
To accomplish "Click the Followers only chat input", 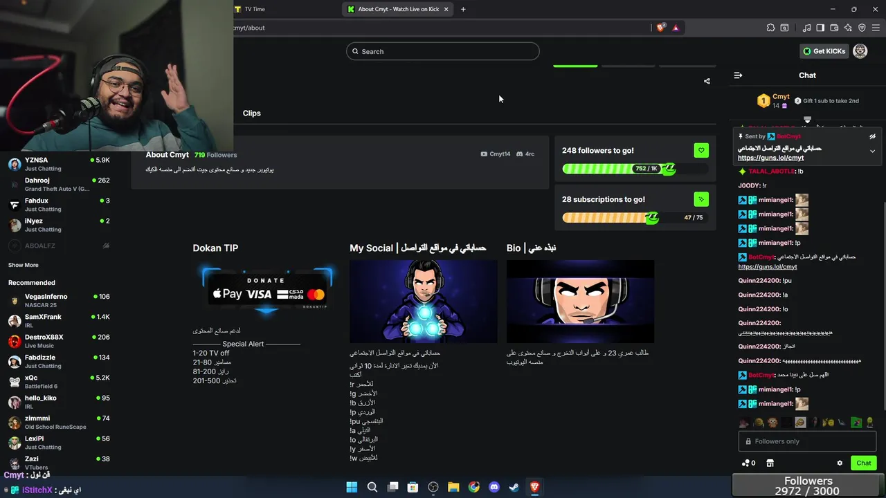I will pyautogui.click(x=807, y=441).
